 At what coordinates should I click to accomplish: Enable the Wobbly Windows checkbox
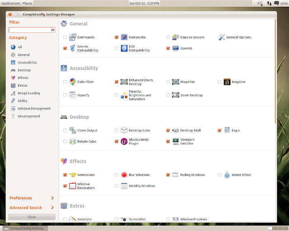[117, 186]
